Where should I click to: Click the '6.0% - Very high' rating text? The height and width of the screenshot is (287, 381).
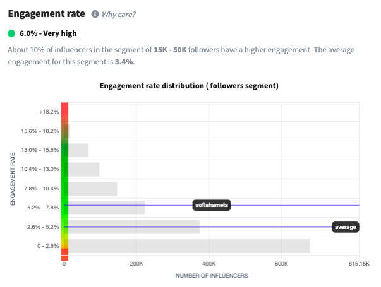click(x=48, y=33)
